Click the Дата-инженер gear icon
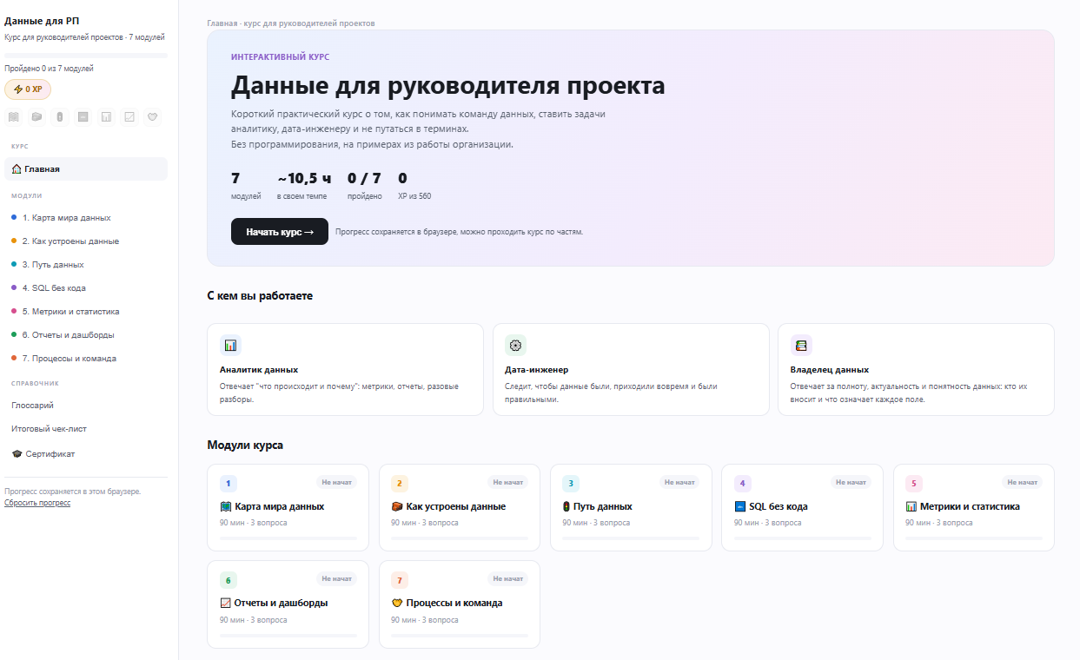The width and height of the screenshot is (1080, 660). (515, 346)
